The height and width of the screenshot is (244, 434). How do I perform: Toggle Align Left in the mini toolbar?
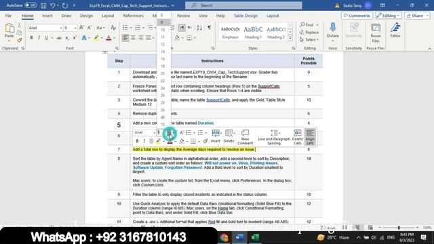(310, 137)
